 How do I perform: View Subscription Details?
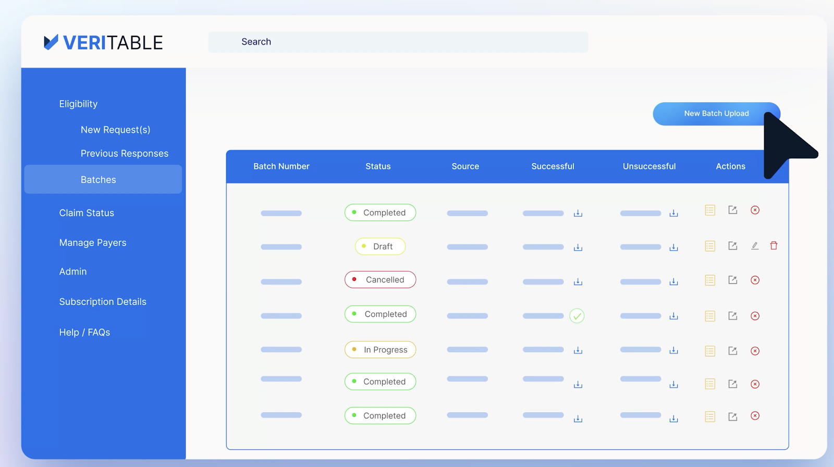coord(103,302)
